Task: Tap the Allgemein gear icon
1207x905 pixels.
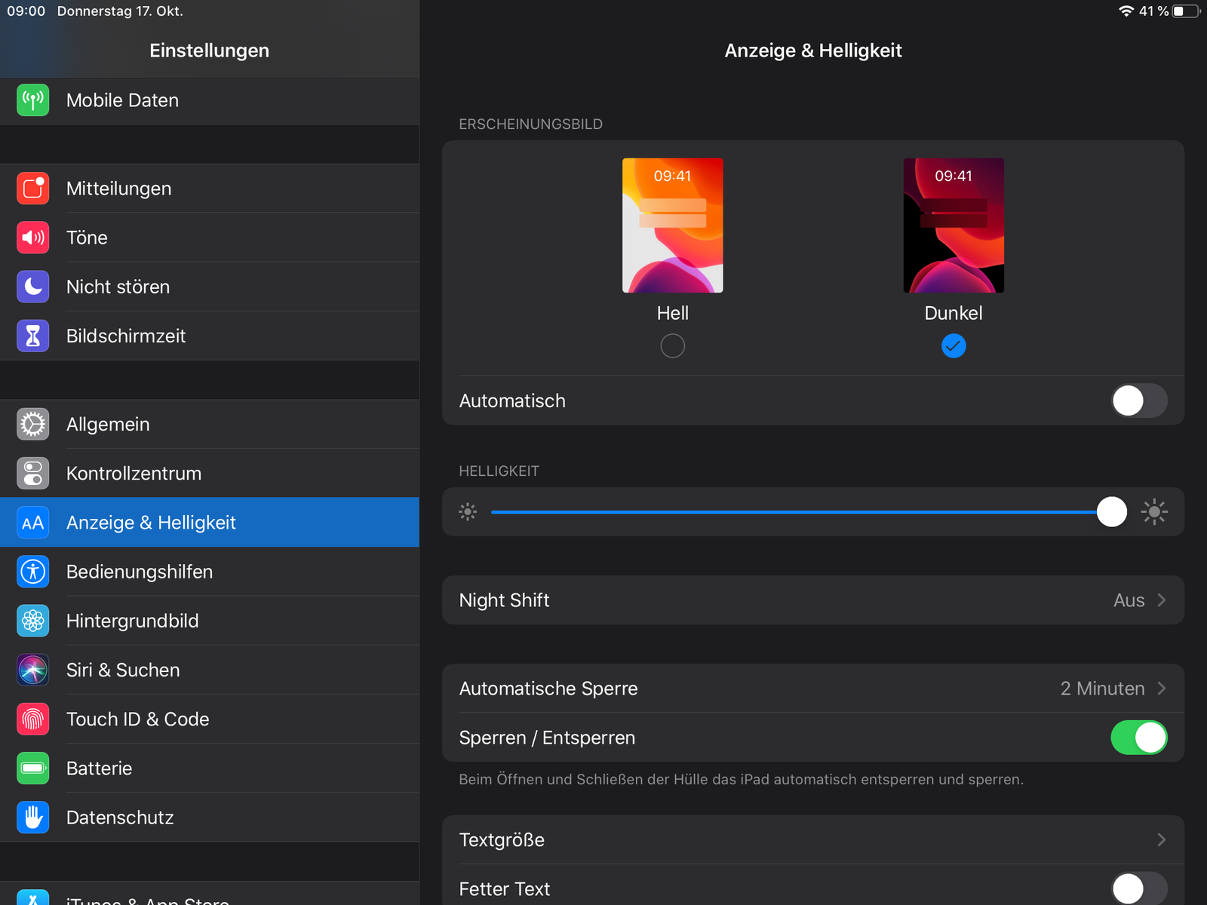Action: click(x=33, y=424)
